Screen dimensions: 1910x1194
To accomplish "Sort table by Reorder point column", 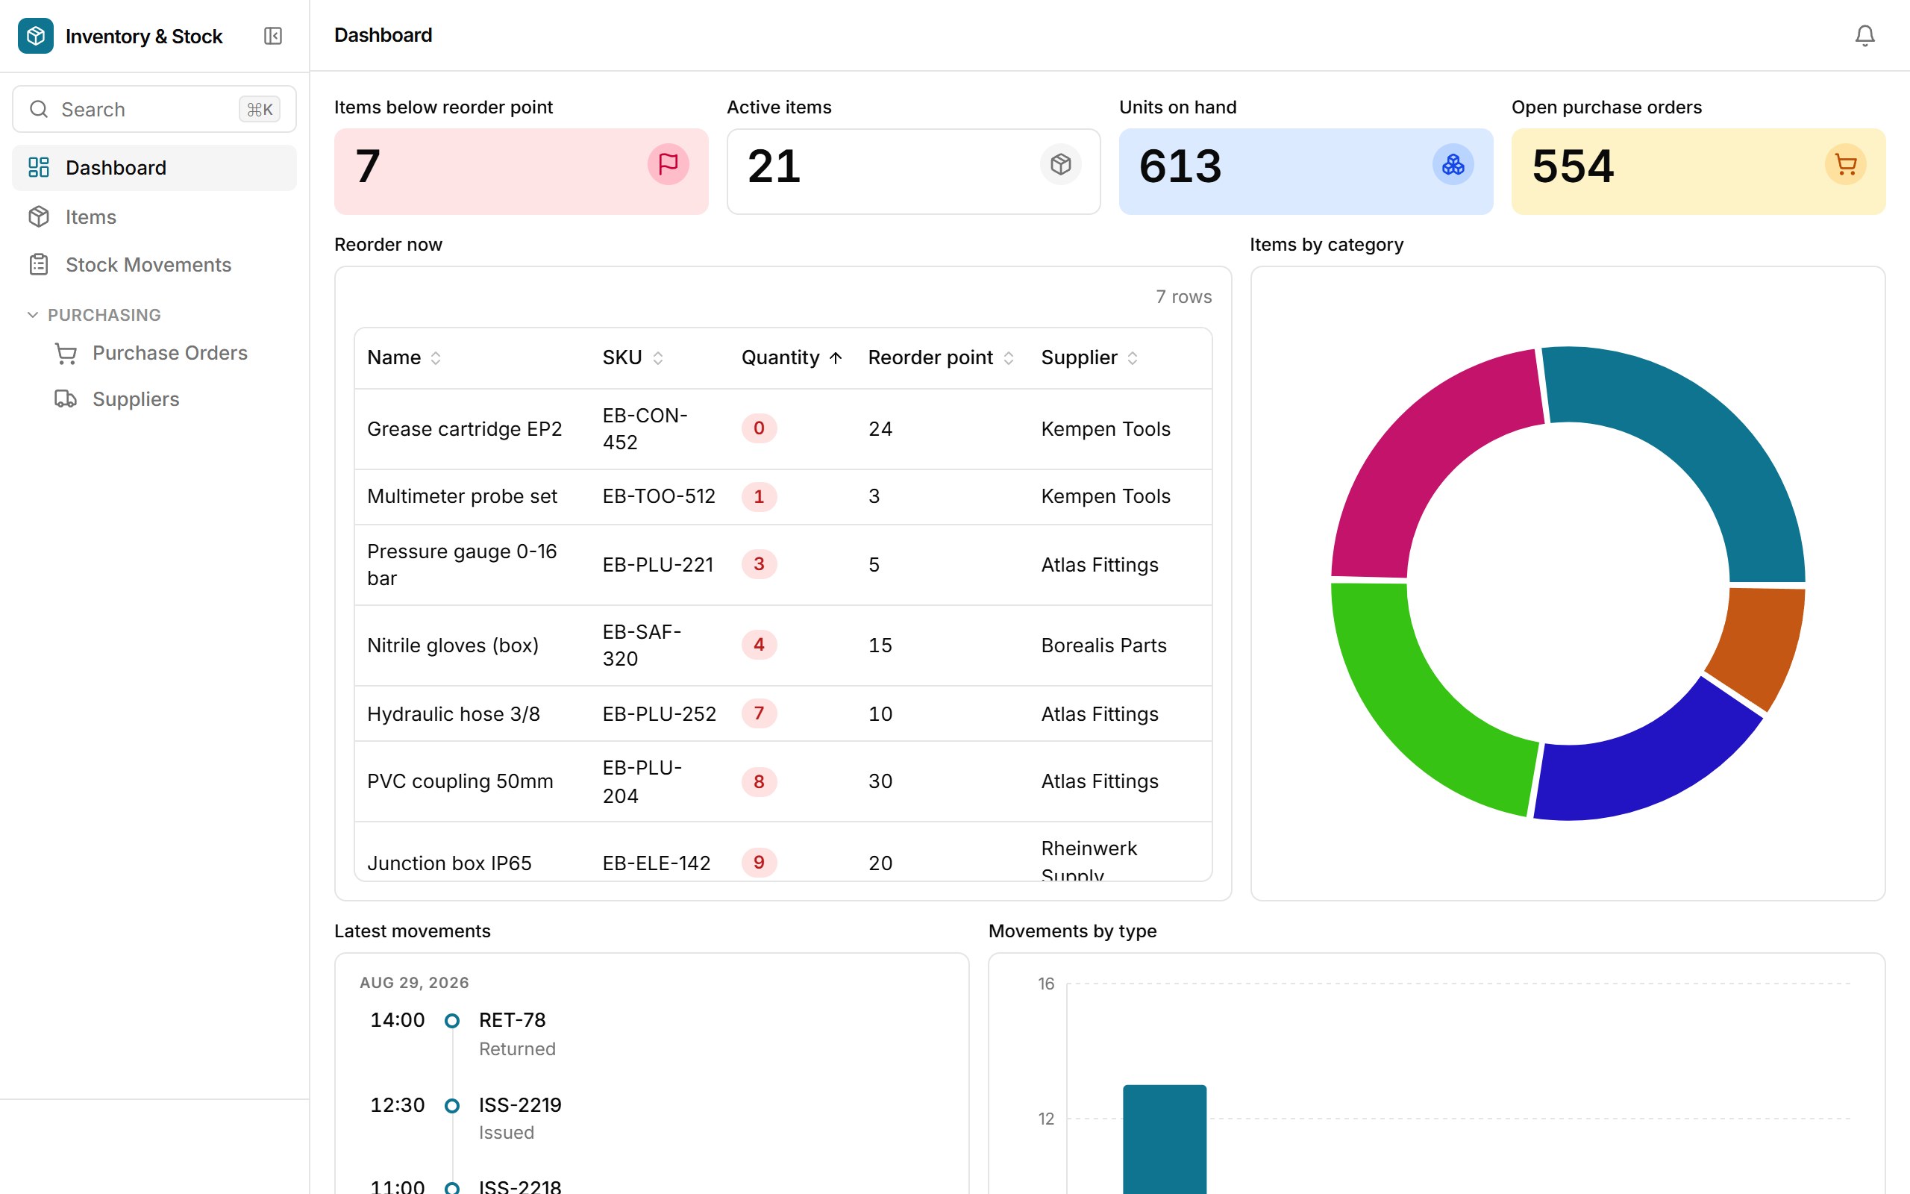I will [x=941, y=357].
